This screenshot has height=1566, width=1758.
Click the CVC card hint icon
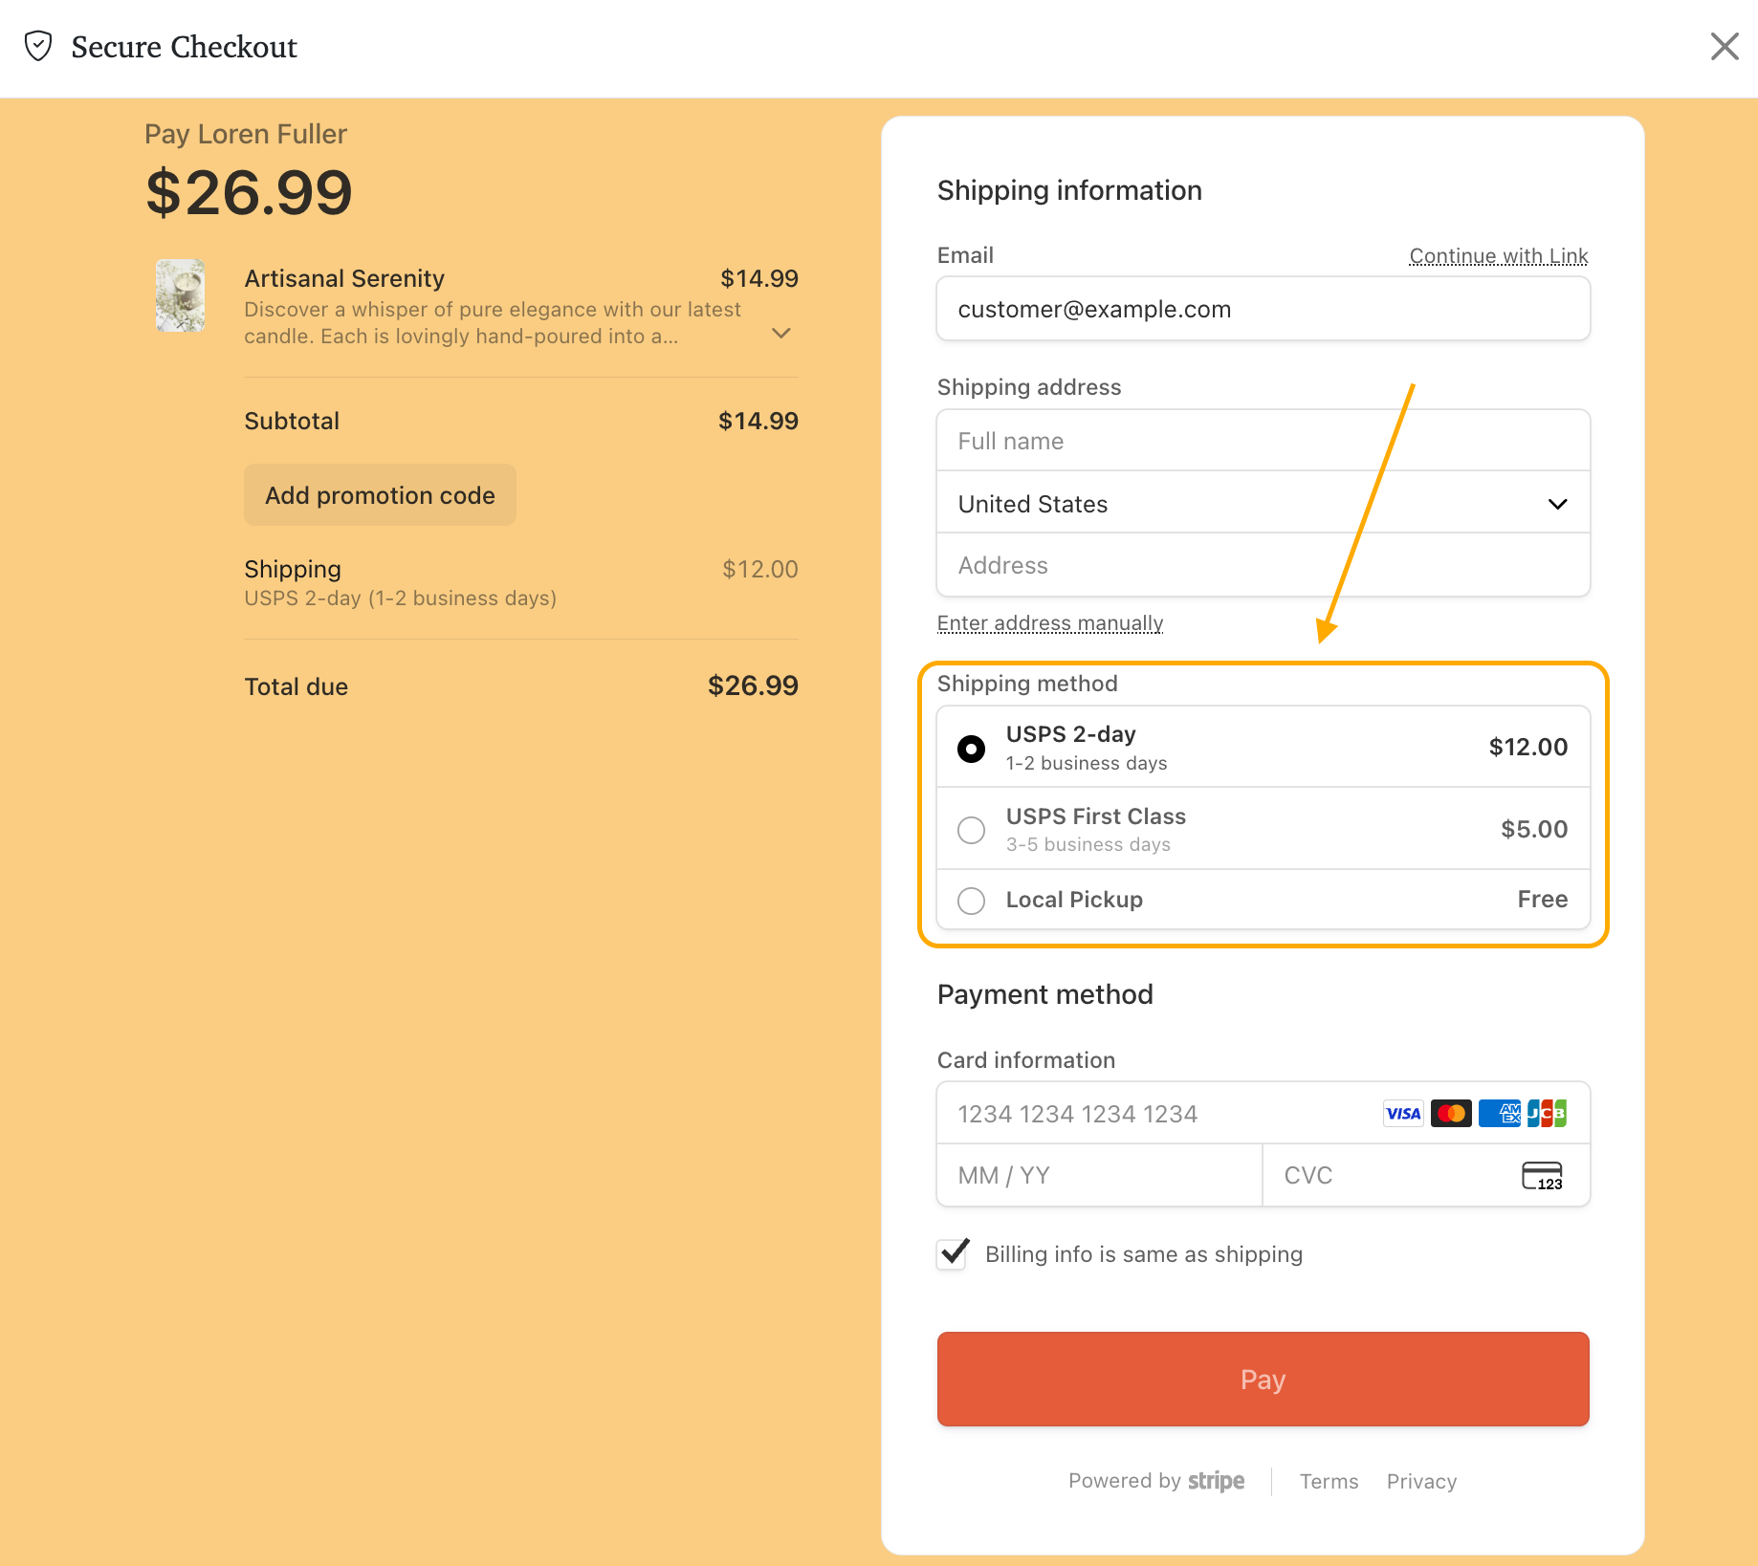1541,1175
